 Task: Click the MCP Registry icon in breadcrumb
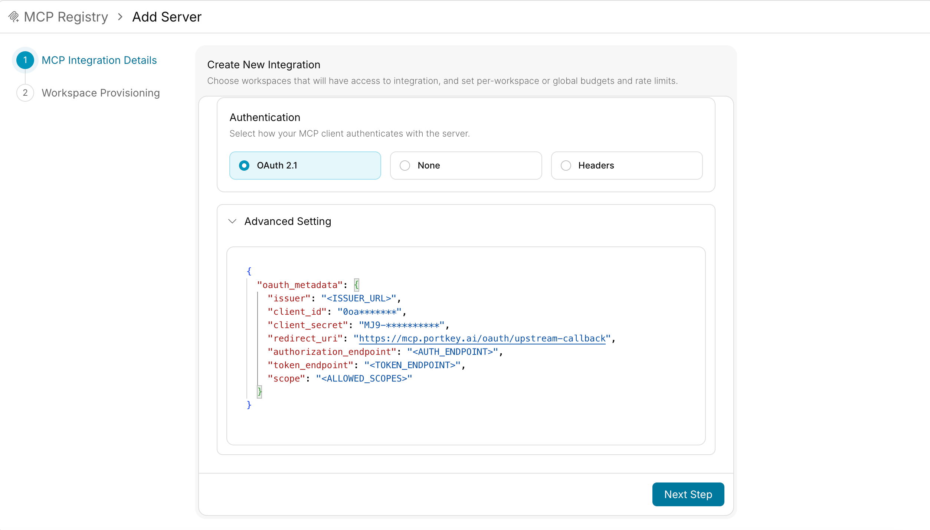14,17
